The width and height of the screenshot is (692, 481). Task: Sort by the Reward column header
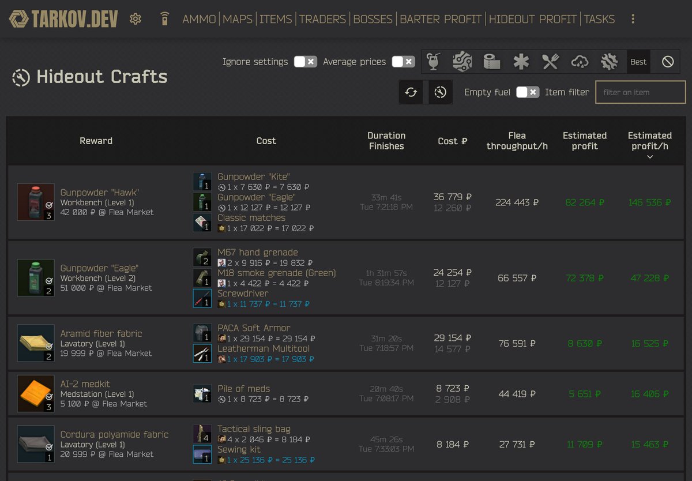[96, 141]
